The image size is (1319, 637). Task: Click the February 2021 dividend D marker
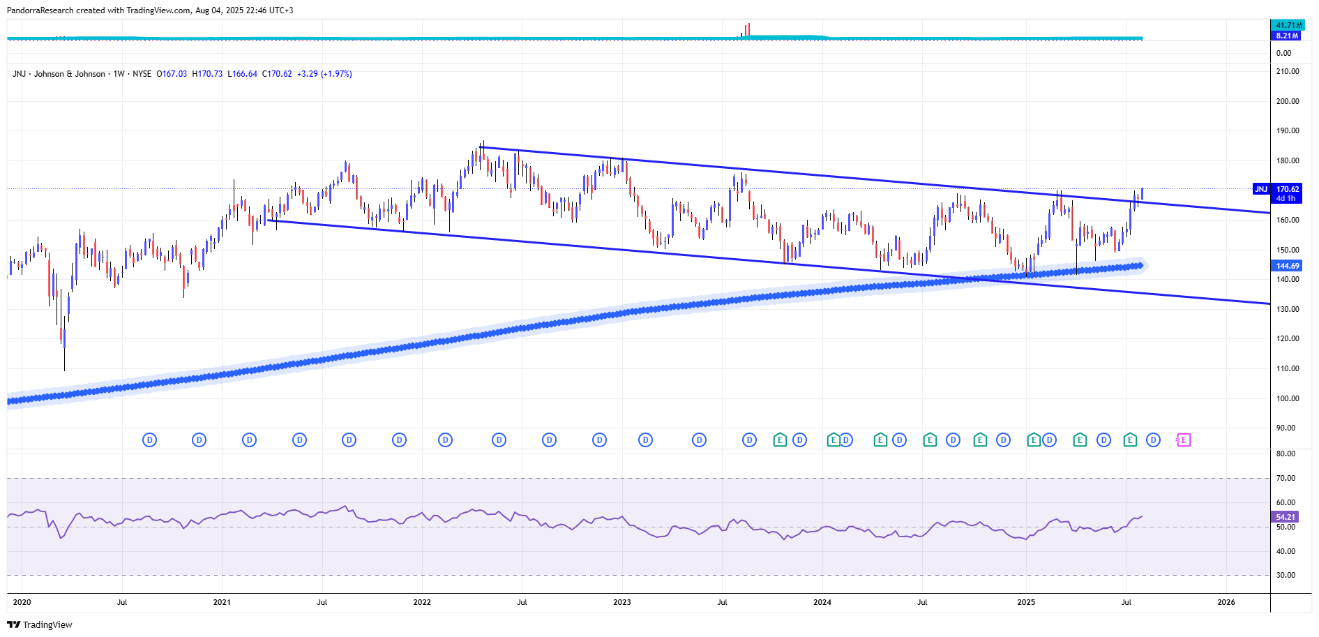tap(249, 440)
